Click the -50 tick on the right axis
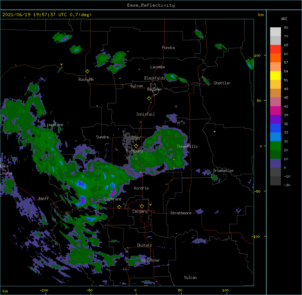Viewport: 302px width, 295px height. (257, 191)
